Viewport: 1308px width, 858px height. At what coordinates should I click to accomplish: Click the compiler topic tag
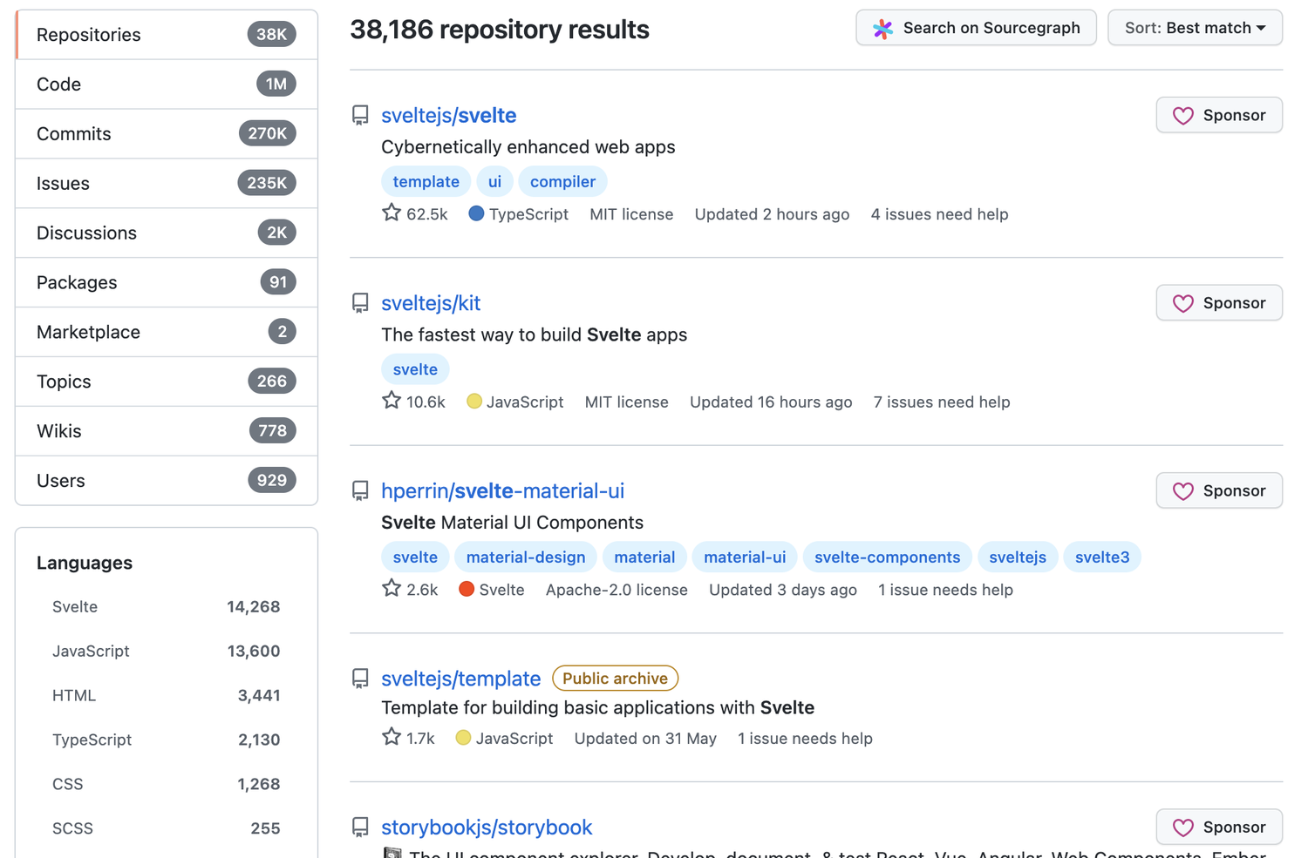point(562,182)
